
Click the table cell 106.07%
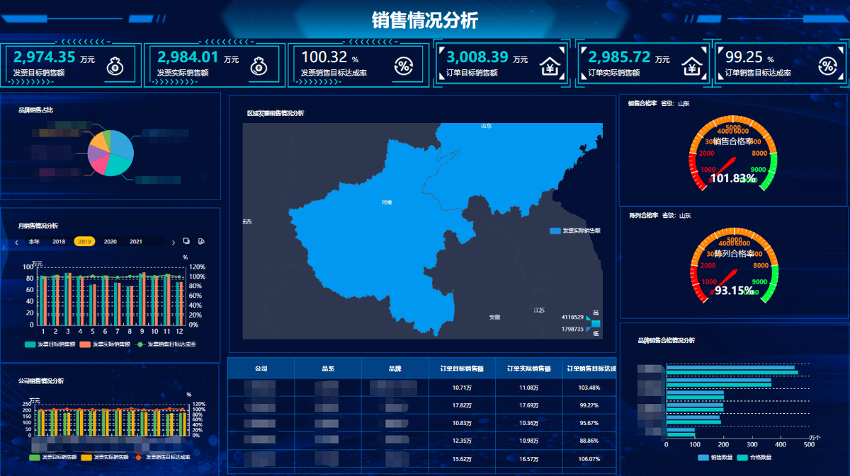click(589, 458)
